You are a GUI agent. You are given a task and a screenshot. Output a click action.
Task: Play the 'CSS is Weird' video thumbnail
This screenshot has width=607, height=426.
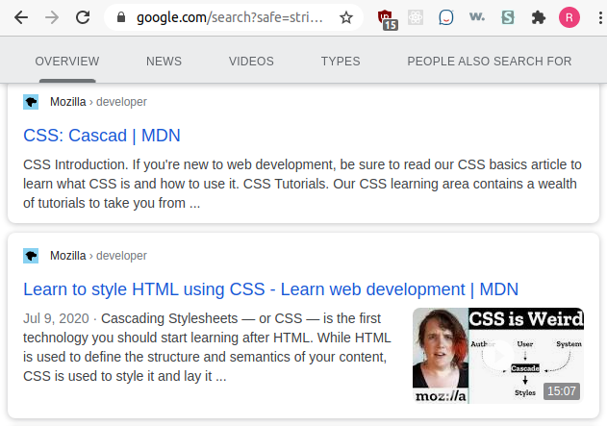pos(497,355)
